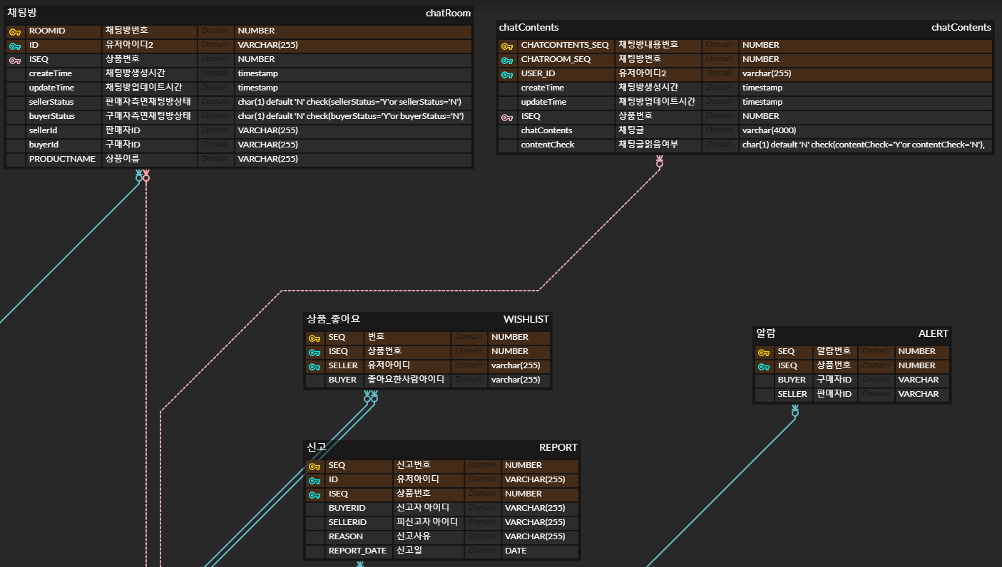
Task: Select the ALERT table name in header
Action: click(x=934, y=333)
